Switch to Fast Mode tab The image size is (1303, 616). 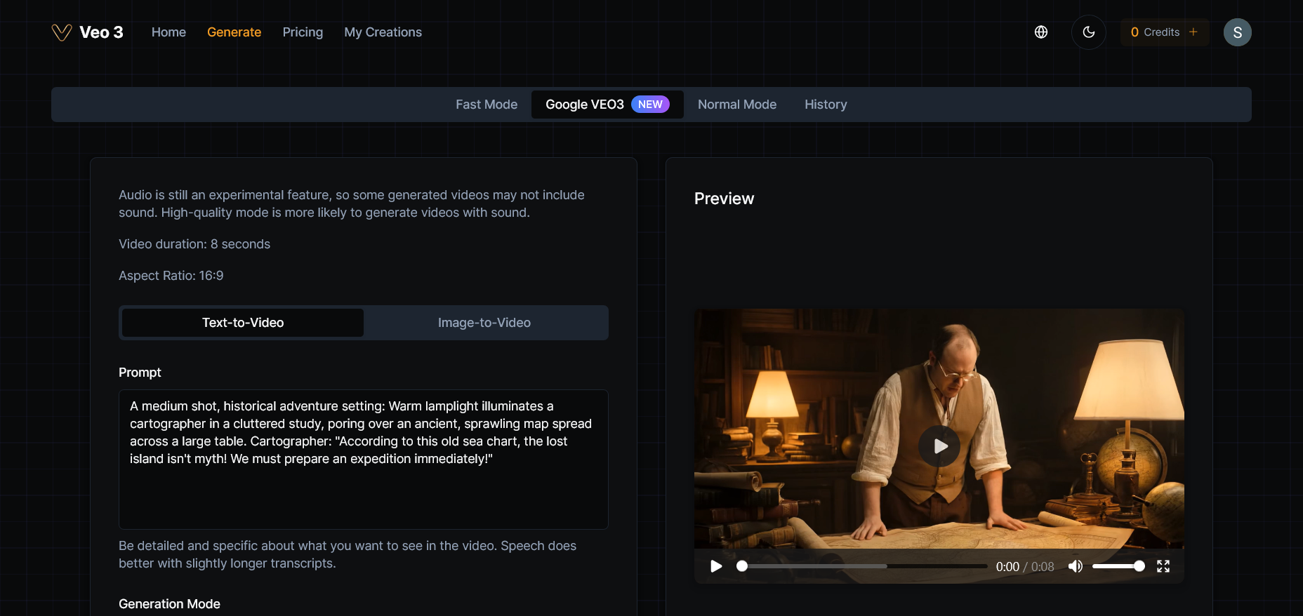click(x=487, y=105)
